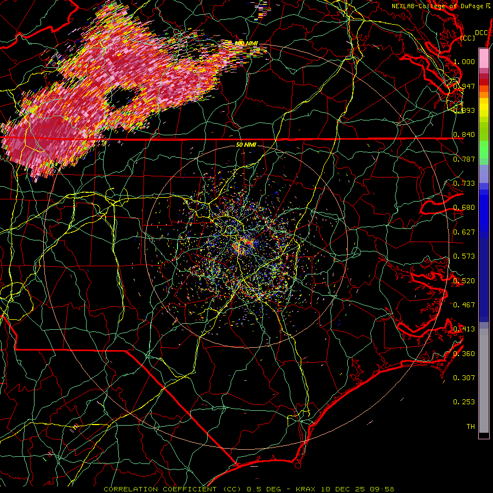Select the 0.413 legend value
The width and height of the screenshot is (493, 493).
click(x=464, y=329)
